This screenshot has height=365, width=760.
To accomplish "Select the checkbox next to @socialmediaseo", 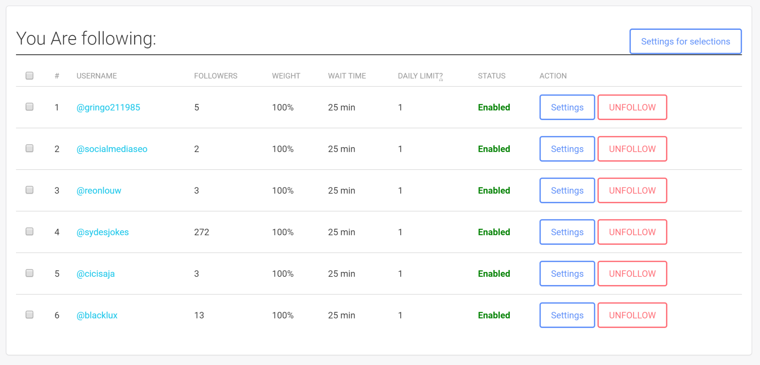I will [x=30, y=149].
